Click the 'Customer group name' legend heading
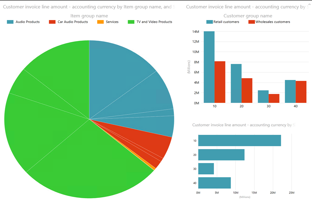This screenshot has height=218, width=312. (x=248, y=16)
